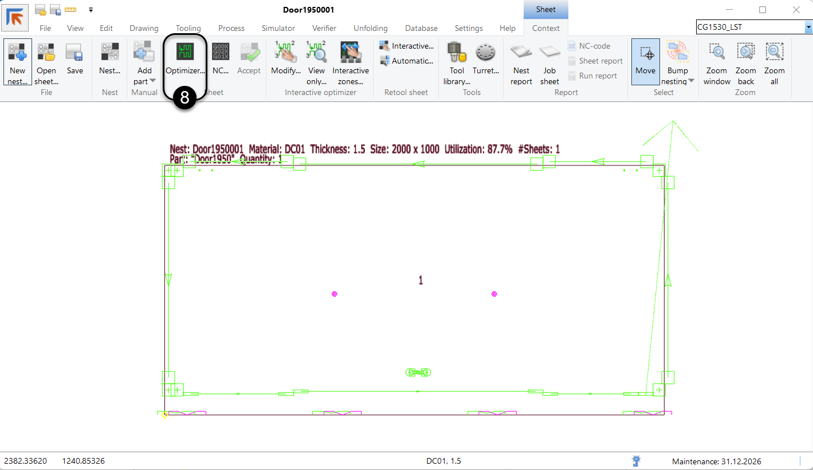Open the Tool library
The width and height of the screenshot is (813, 470).
click(457, 53)
